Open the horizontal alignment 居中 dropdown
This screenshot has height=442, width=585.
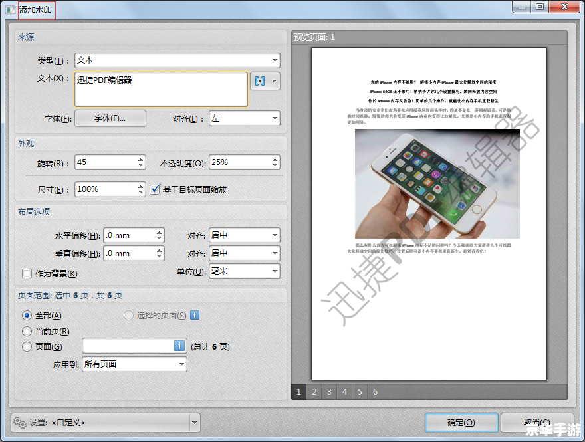pos(245,235)
